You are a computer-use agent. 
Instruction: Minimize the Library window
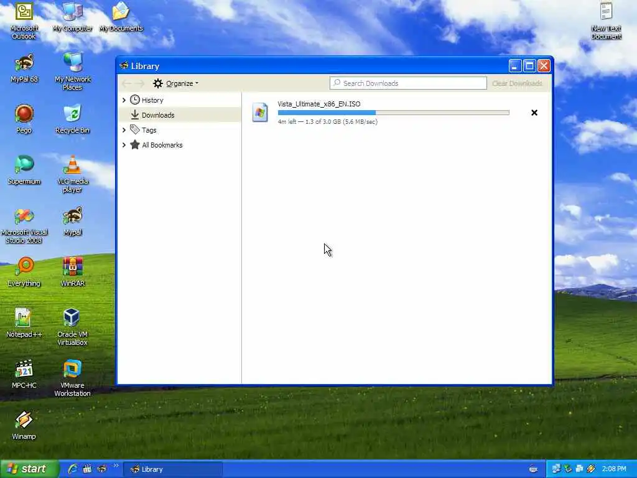pyautogui.click(x=514, y=65)
